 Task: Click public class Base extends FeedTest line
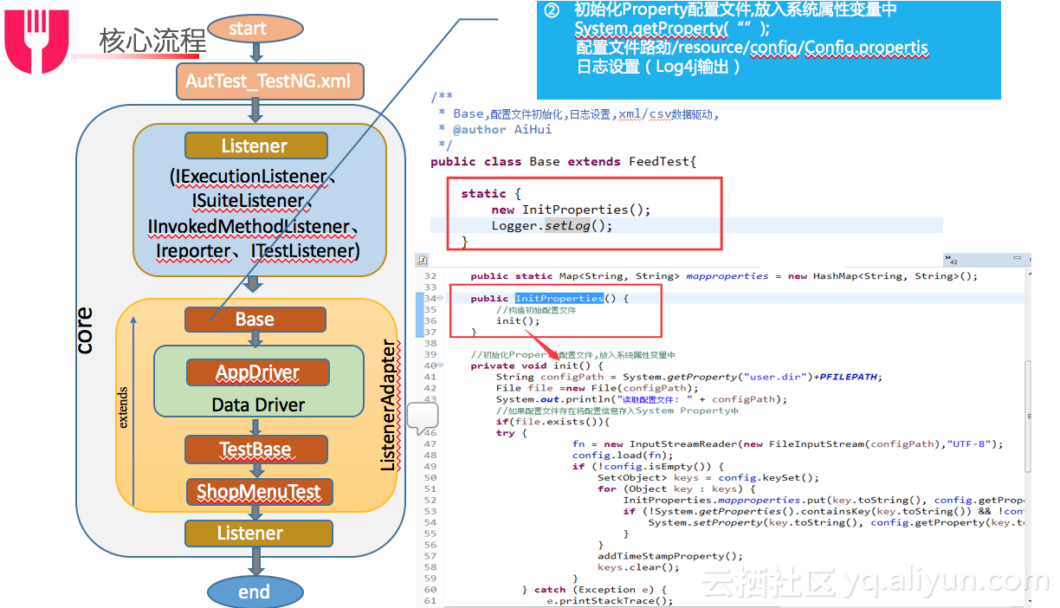[564, 162]
